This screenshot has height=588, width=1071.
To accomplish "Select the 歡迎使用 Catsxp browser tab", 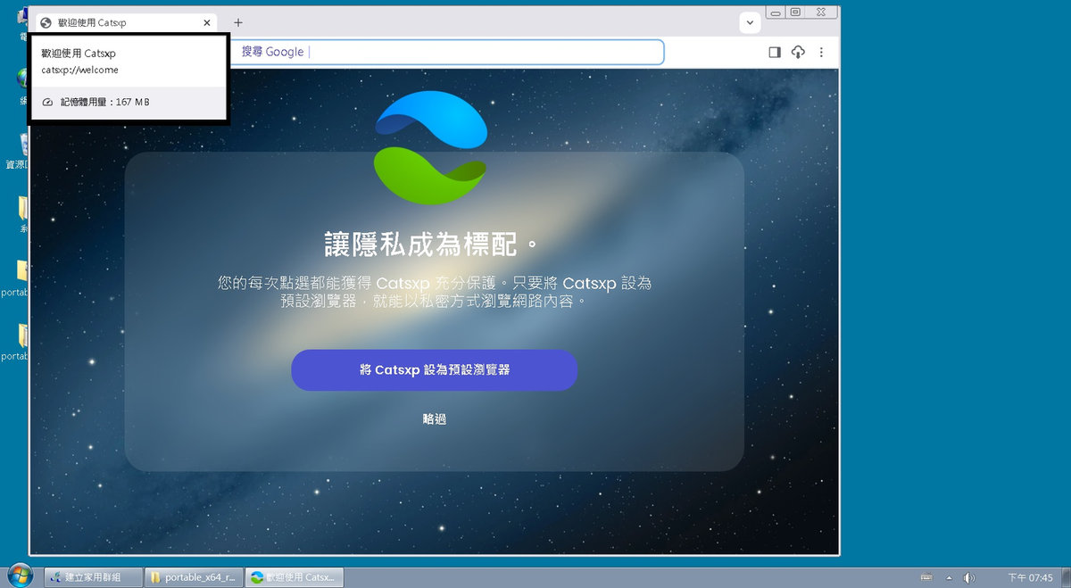I will pos(126,23).
